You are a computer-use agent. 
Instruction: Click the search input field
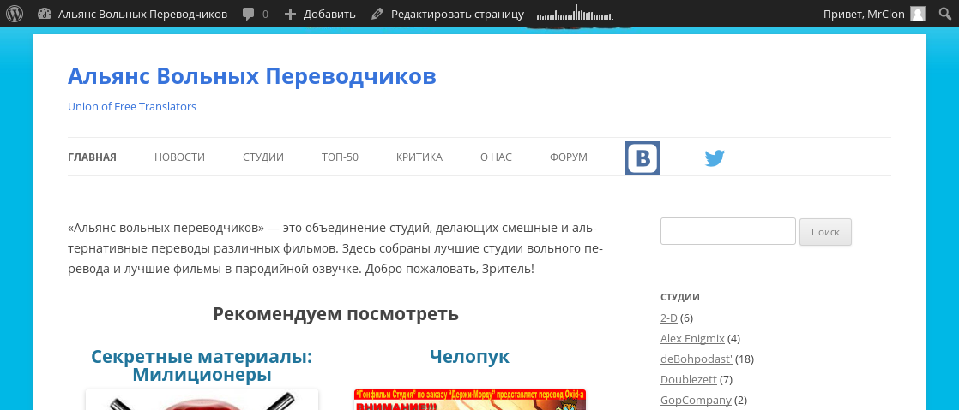pyautogui.click(x=727, y=231)
